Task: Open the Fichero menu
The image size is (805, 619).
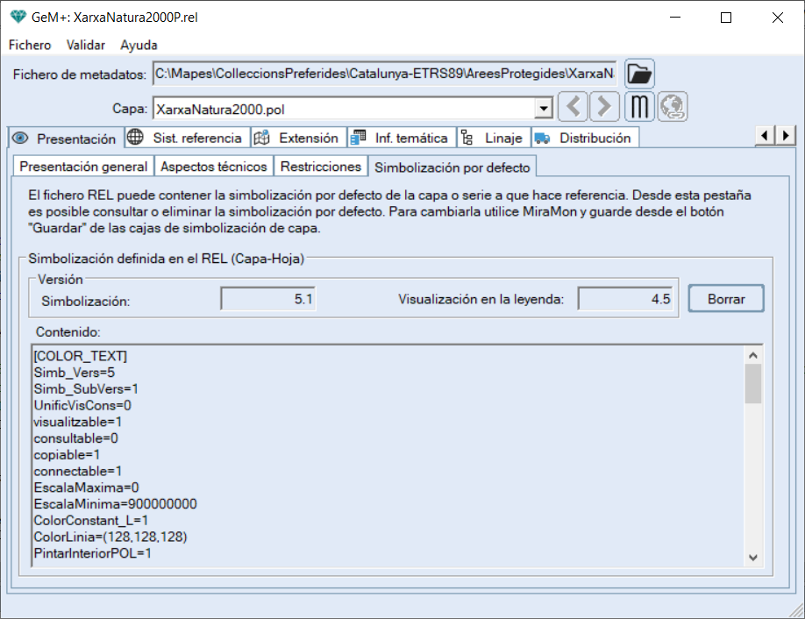Action: point(30,45)
